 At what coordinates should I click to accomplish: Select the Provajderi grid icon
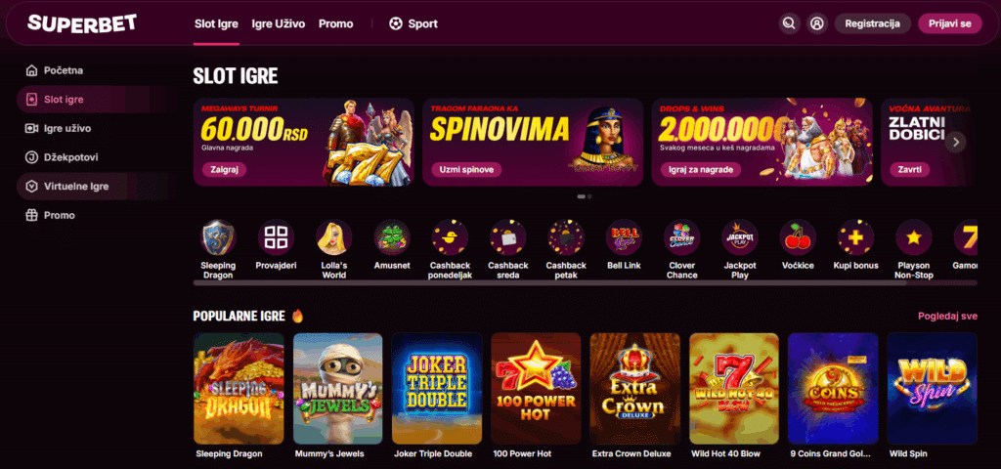277,237
